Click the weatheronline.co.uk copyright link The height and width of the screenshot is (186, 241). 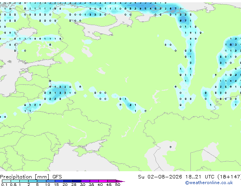209,183
